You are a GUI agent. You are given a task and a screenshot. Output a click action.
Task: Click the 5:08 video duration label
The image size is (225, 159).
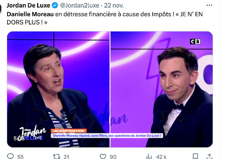coord(19,138)
